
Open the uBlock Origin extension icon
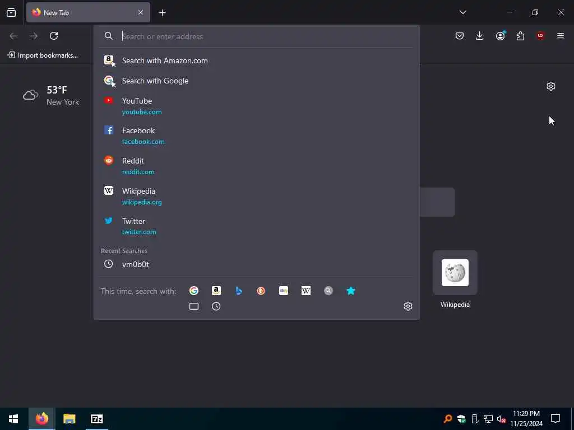[540, 36]
